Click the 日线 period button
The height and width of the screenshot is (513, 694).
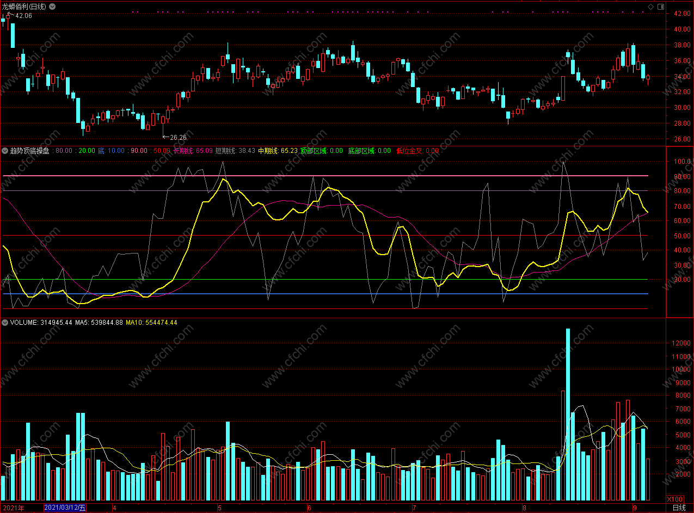(679, 508)
